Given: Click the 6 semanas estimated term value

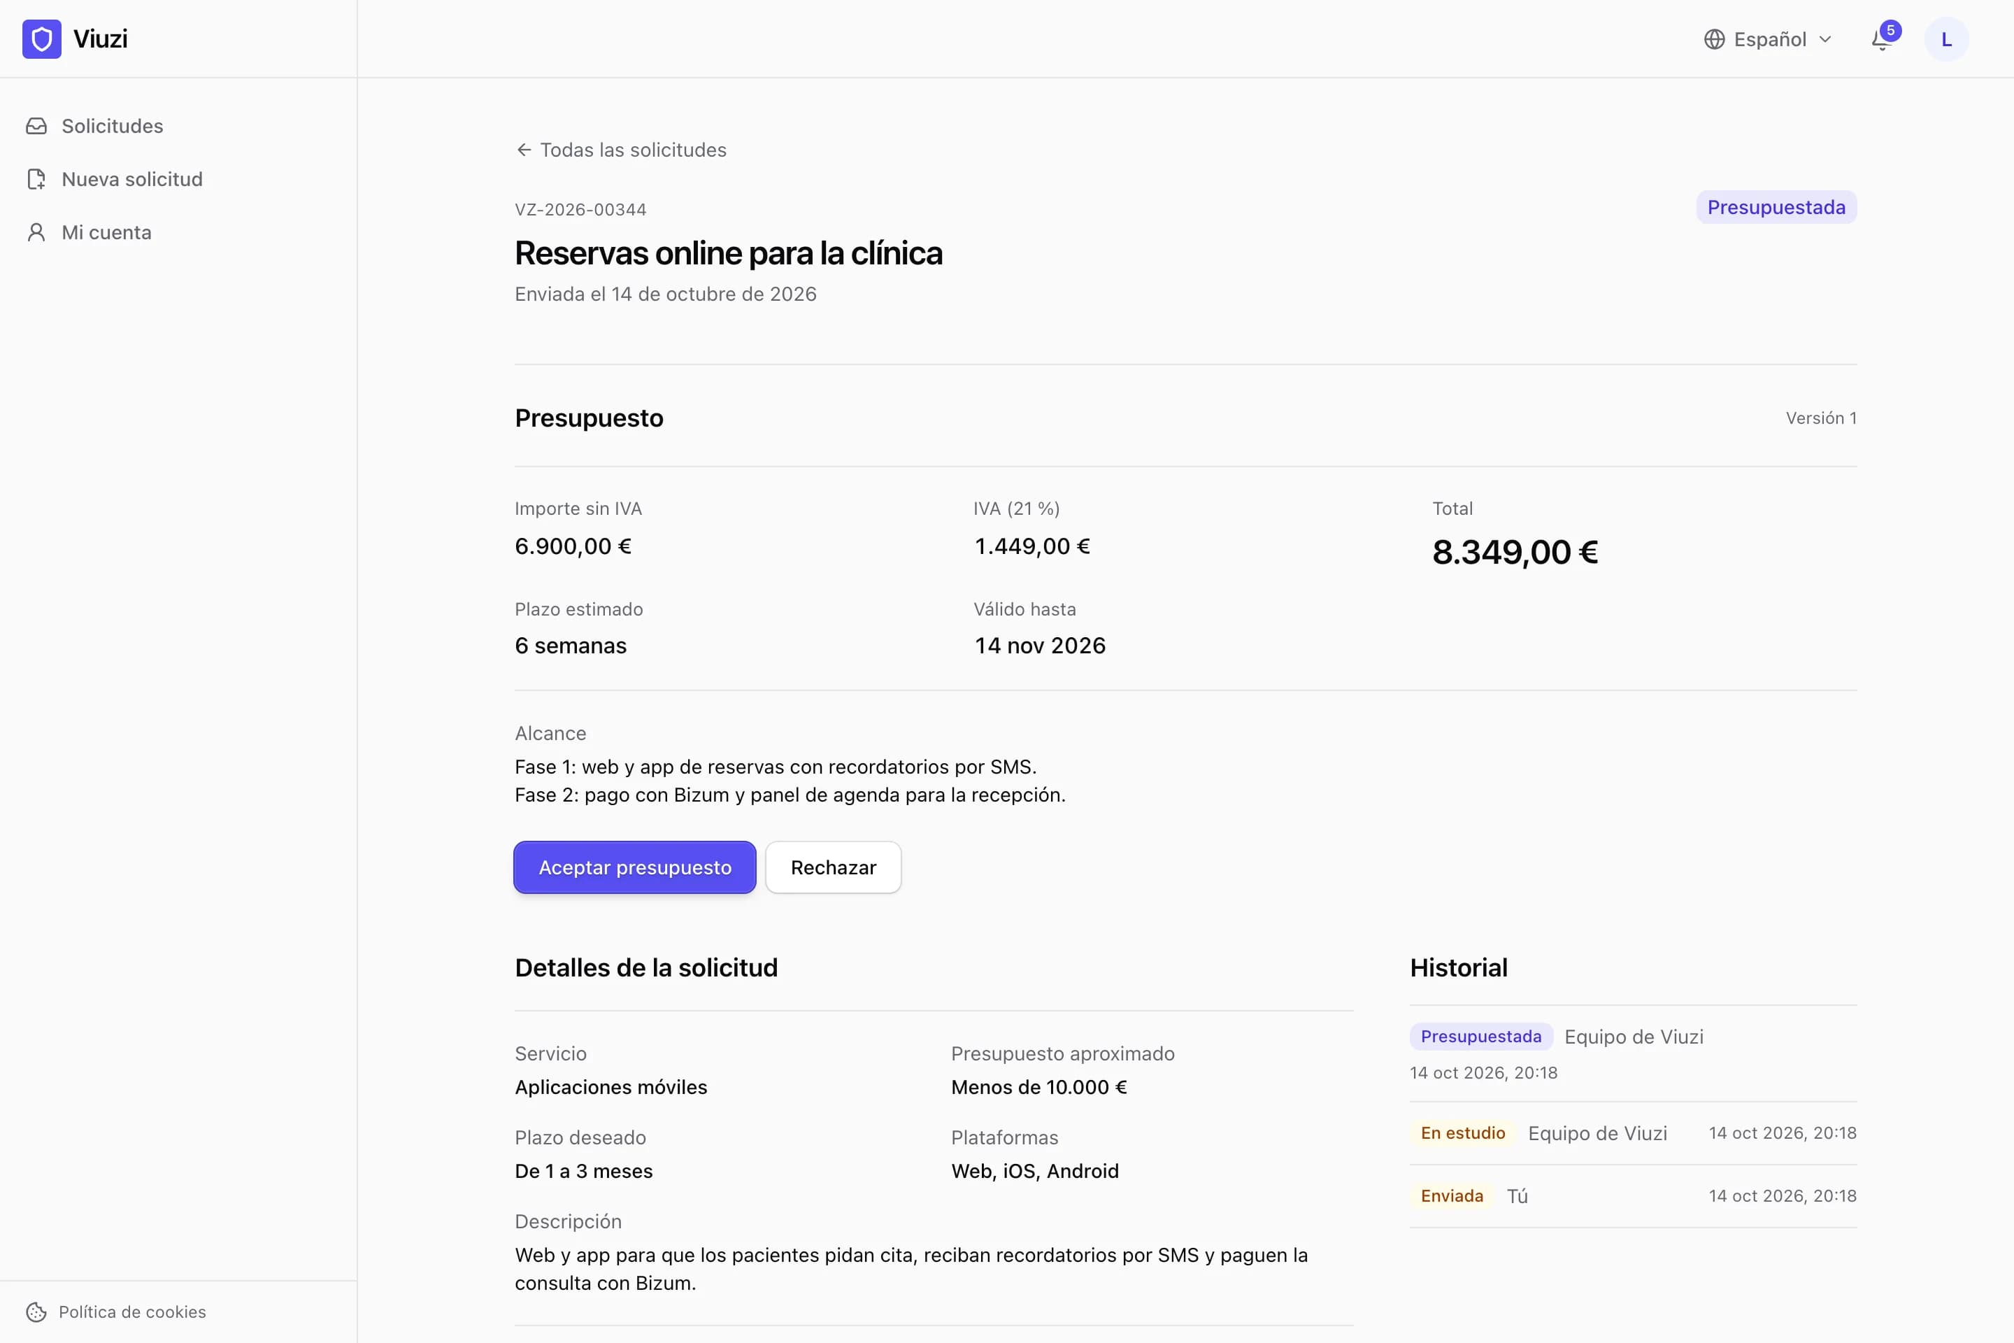Looking at the screenshot, I should point(571,646).
